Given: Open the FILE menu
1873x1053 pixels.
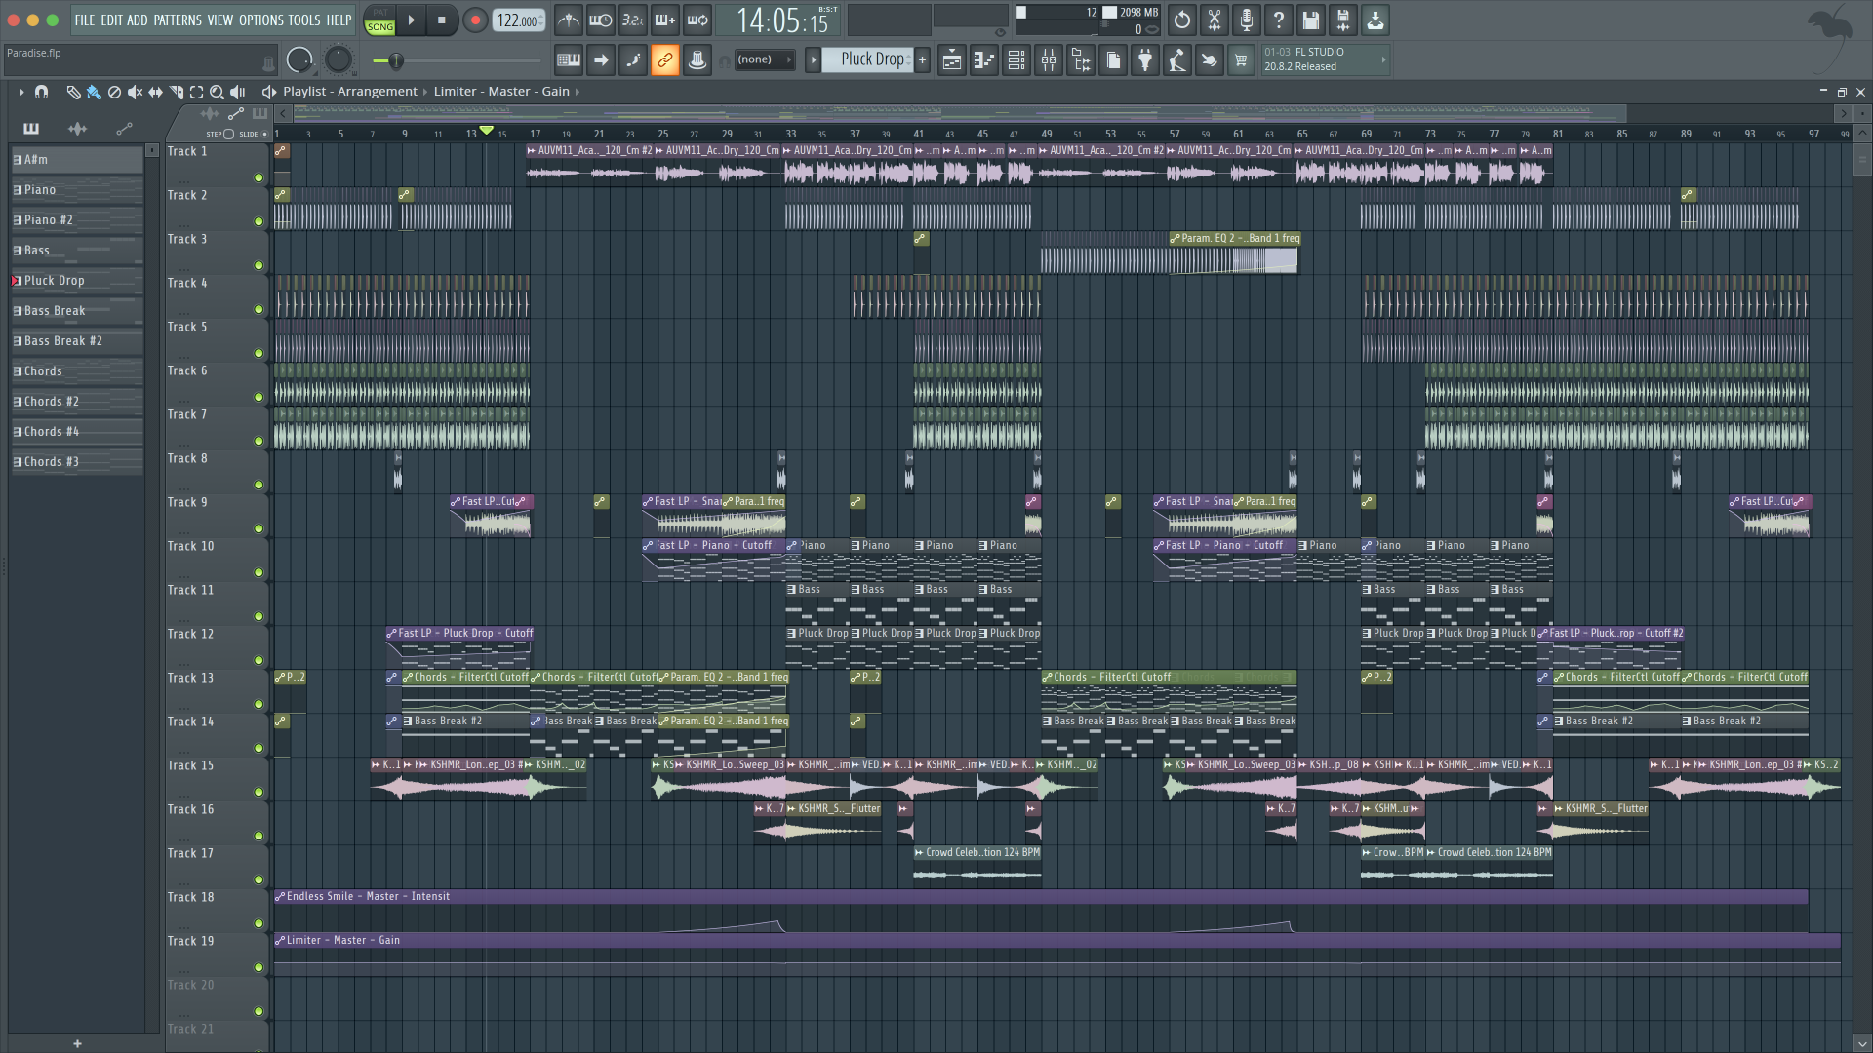Looking at the screenshot, I should click(85, 19).
